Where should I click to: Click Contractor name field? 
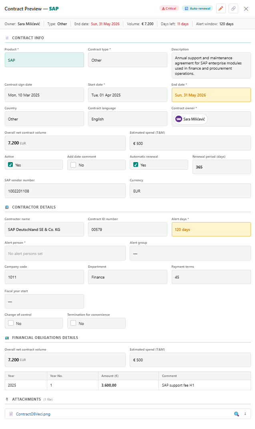(44, 229)
